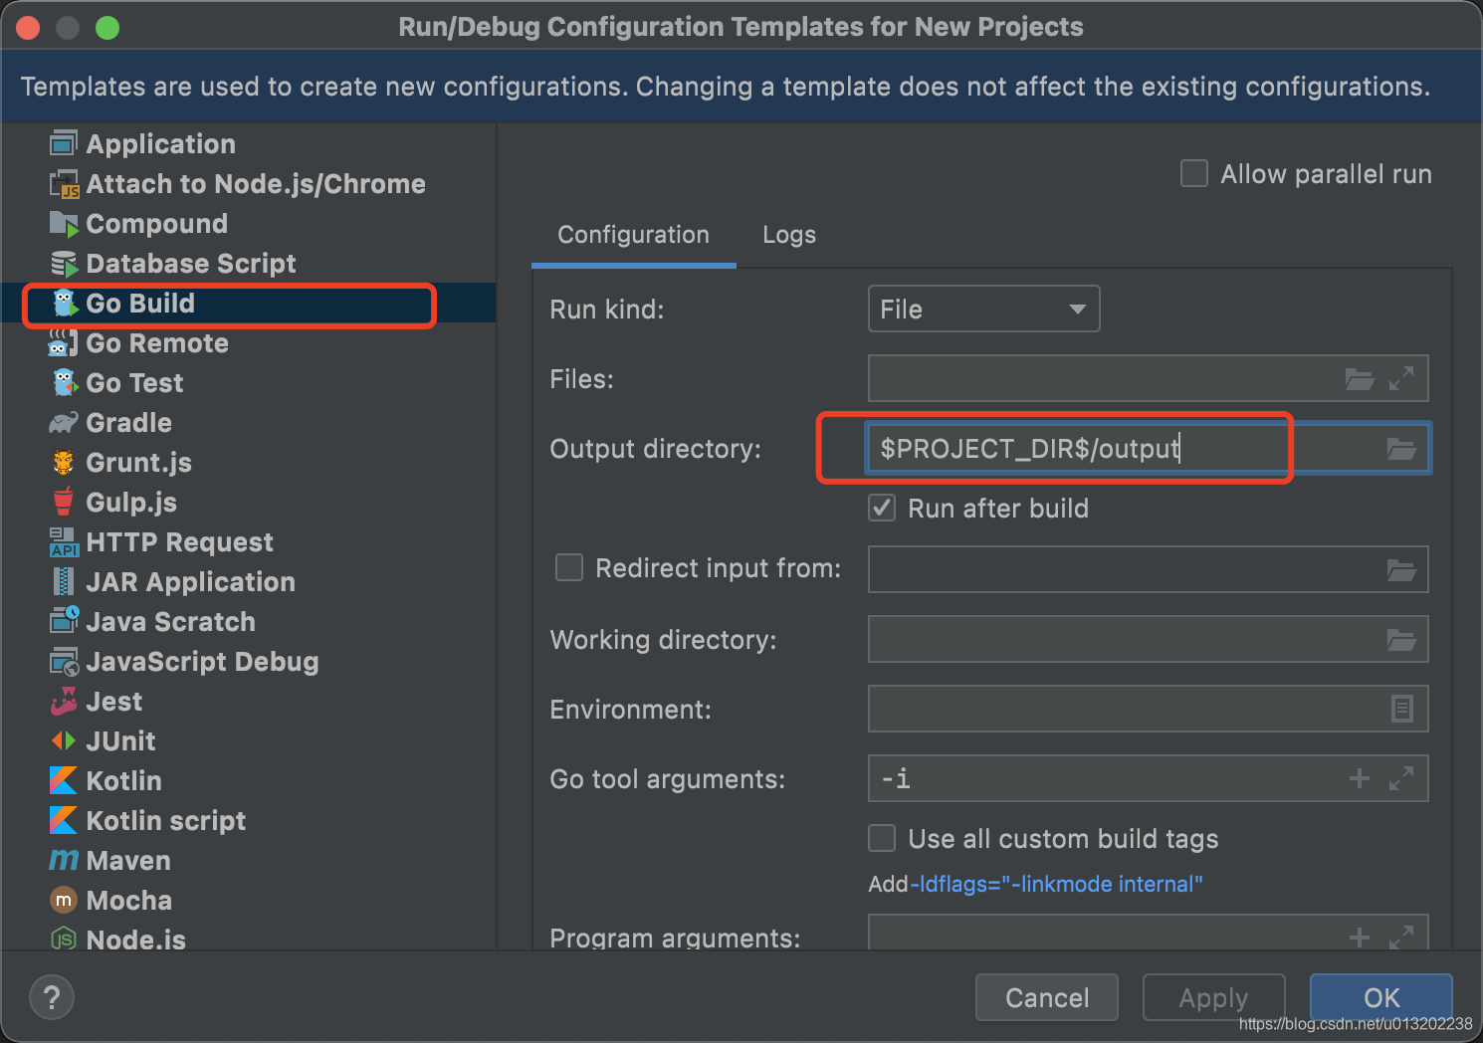Click the Go Test gopher icon
The width and height of the screenshot is (1483, 1043).
pyautogui.click(x=64, y=383)
